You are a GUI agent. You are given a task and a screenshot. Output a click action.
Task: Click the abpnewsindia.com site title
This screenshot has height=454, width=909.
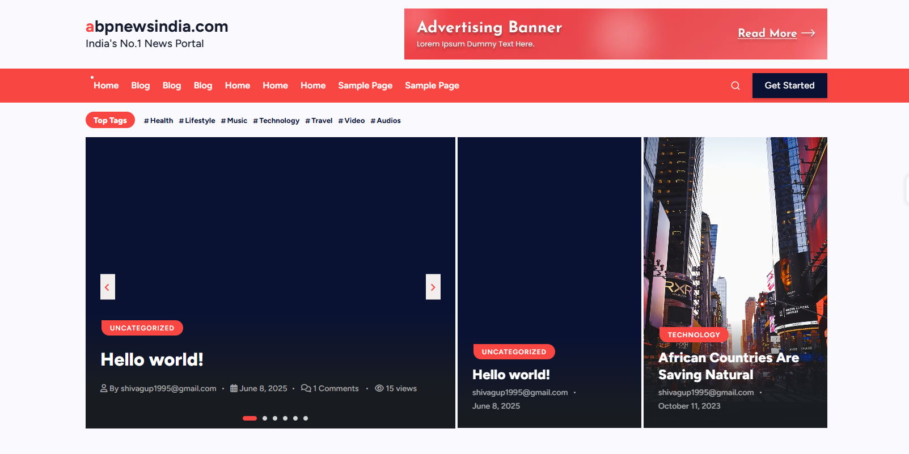point(157,27)
